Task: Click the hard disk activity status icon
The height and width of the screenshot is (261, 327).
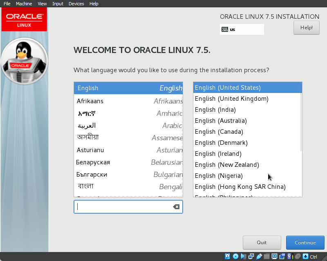Action: pyautogui.click(x=228, y=256)
